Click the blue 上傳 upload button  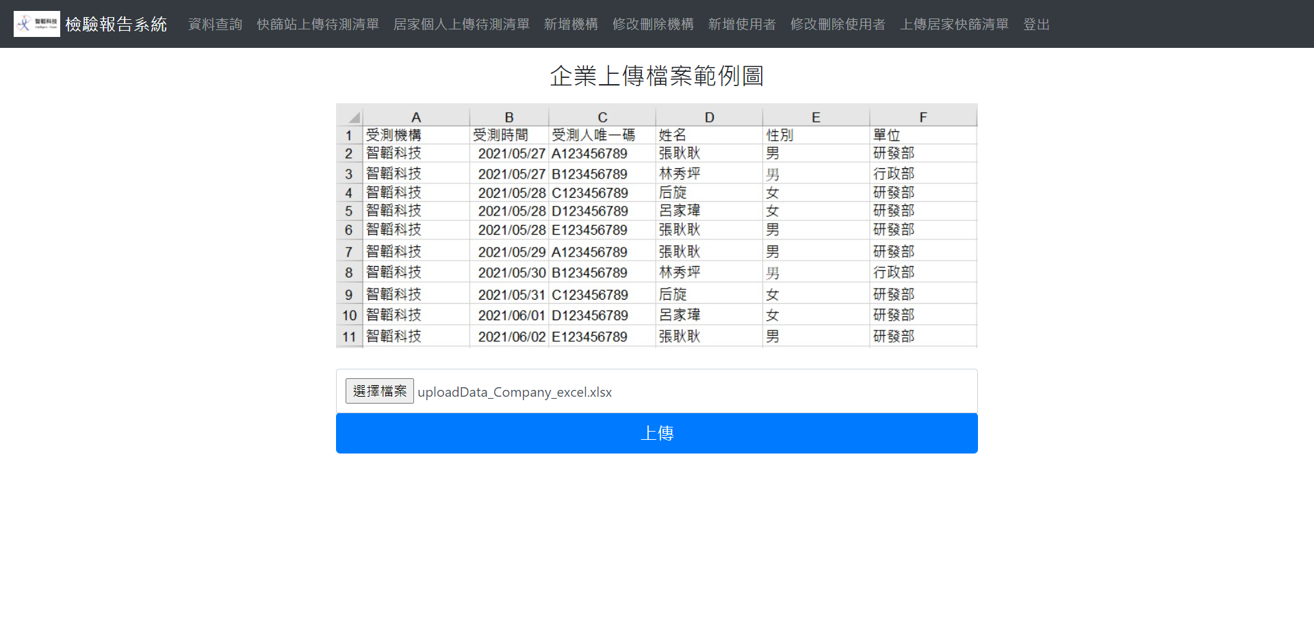pyautogui.click(x=657, y=433)
